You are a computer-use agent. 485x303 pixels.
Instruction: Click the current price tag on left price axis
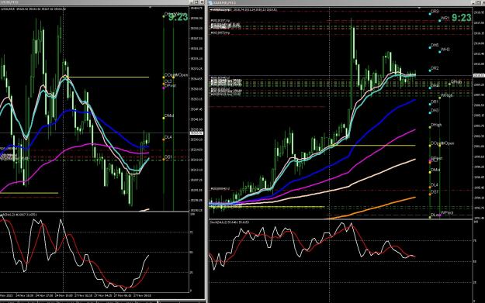pos(196,133)
